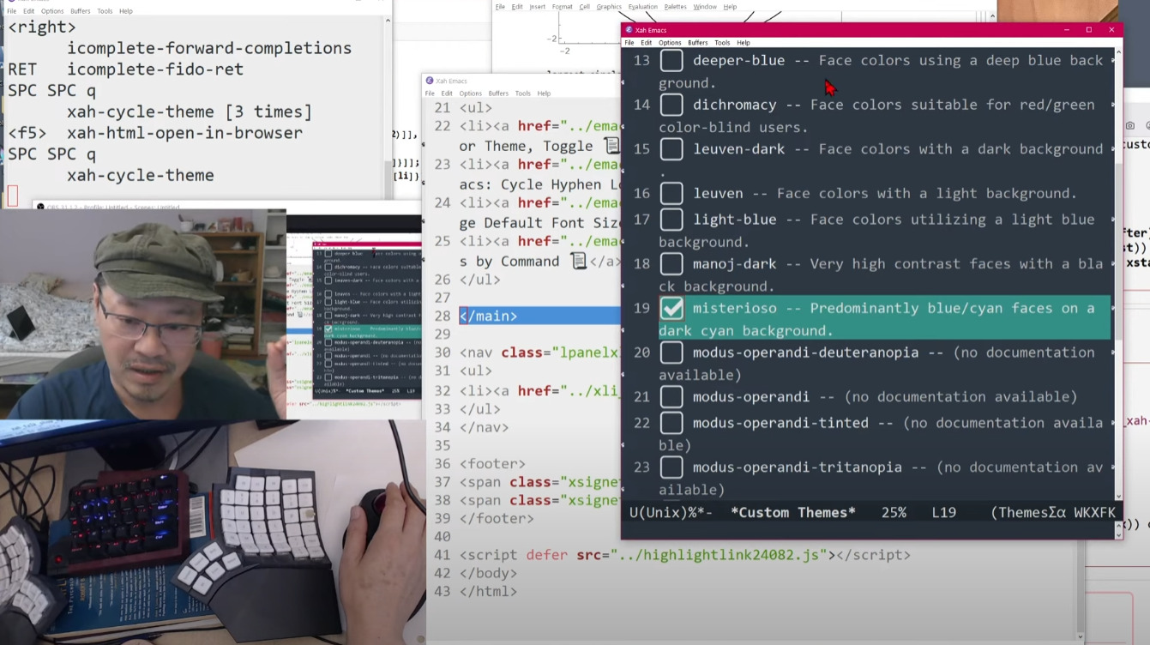Click the '</html>' tag on line 43
Screen dimensions: 1150x645
[488, 592]
